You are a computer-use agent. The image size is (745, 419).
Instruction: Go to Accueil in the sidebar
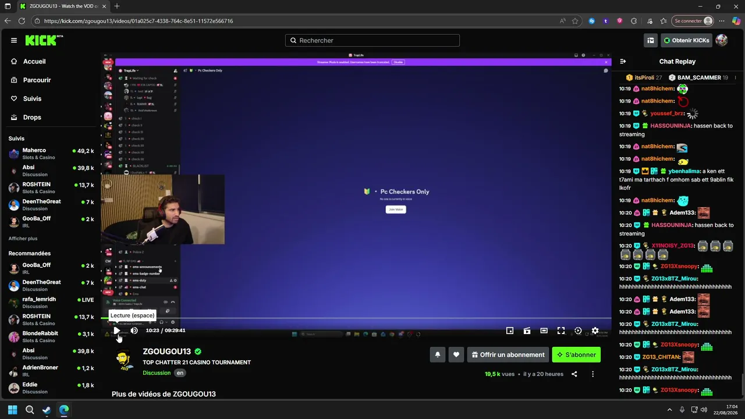tap(34, 61)
